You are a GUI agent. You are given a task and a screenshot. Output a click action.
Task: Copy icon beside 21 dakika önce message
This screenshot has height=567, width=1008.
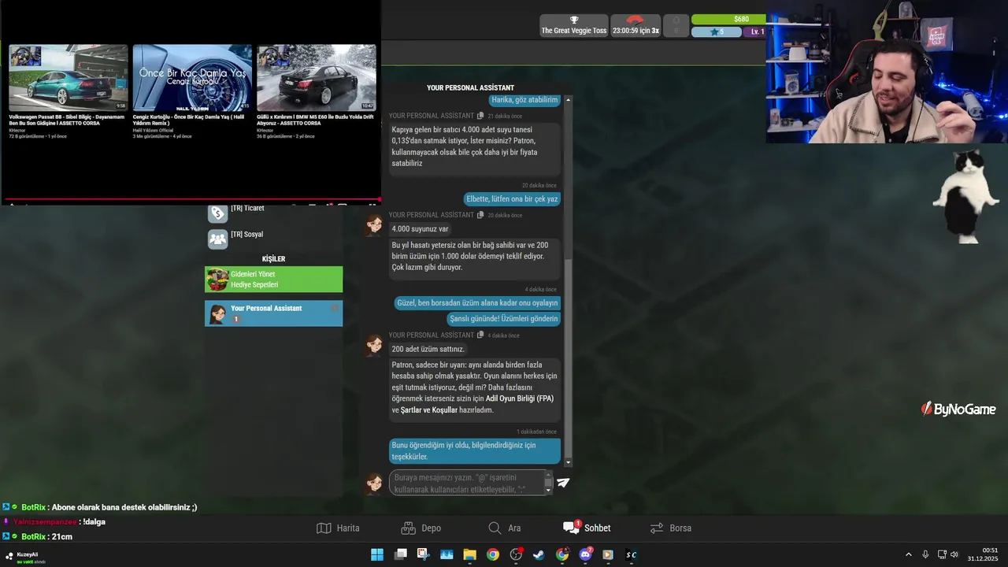point(480,116)
